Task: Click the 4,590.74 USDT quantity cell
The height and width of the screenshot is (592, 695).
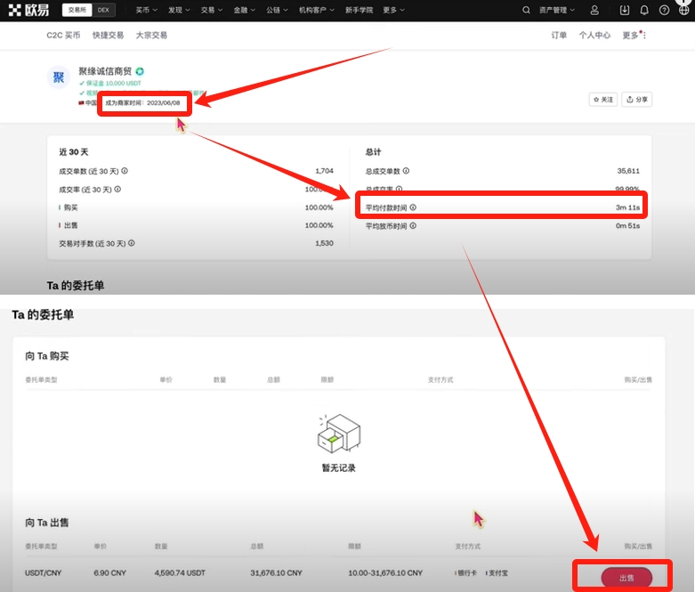Action: 180,573
